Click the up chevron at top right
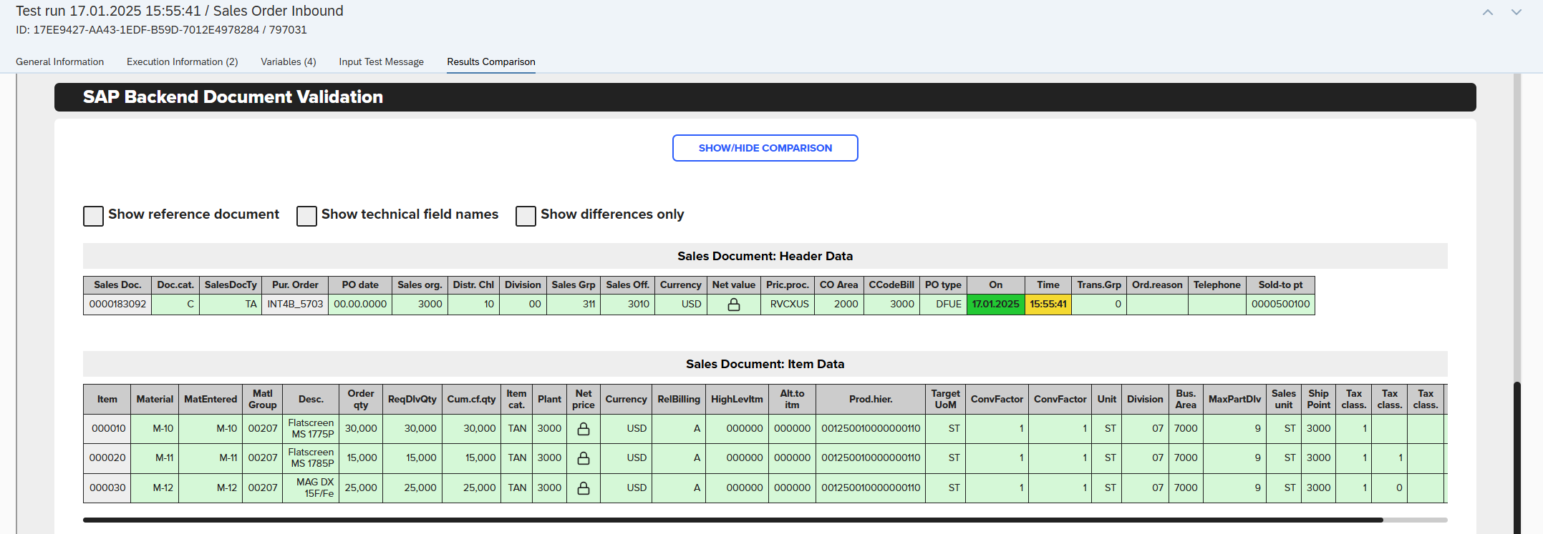Image resolution: width=1543 pixels, height=534 pixels. (x=1487, y=12)
